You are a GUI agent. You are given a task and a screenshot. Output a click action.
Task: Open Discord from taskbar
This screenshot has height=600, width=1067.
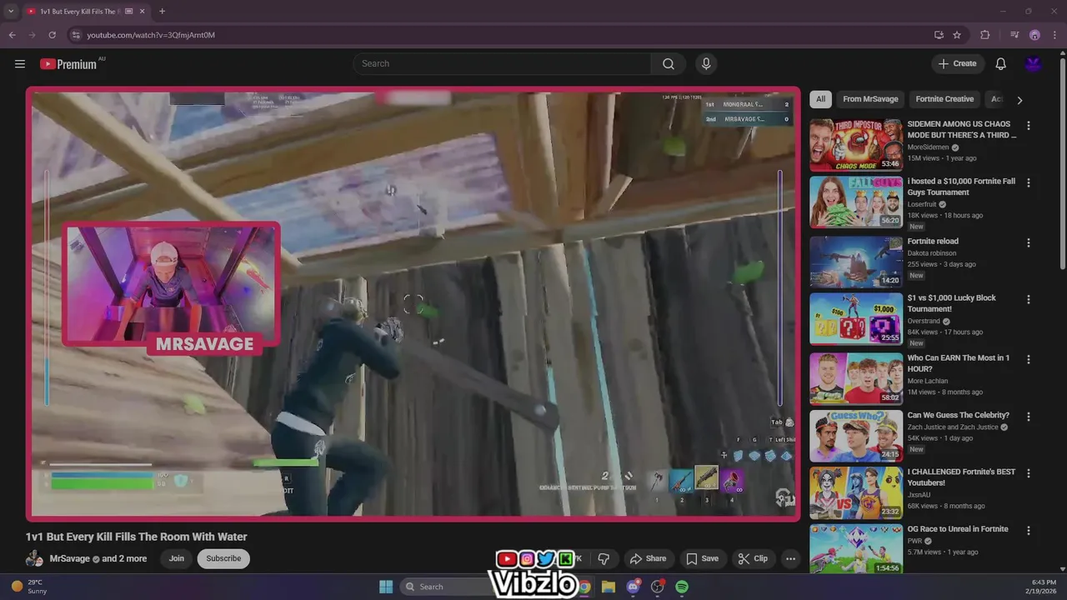633,587
